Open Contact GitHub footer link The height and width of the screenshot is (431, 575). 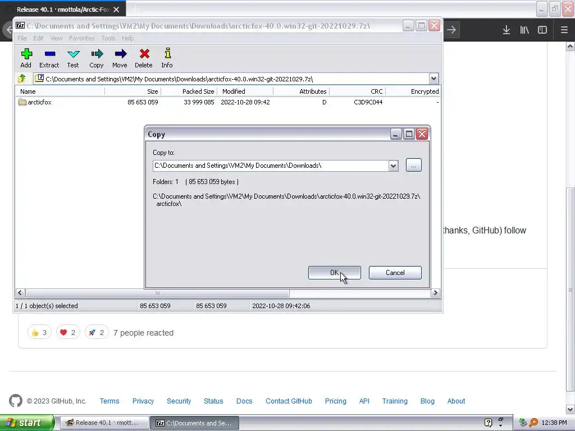289,401
